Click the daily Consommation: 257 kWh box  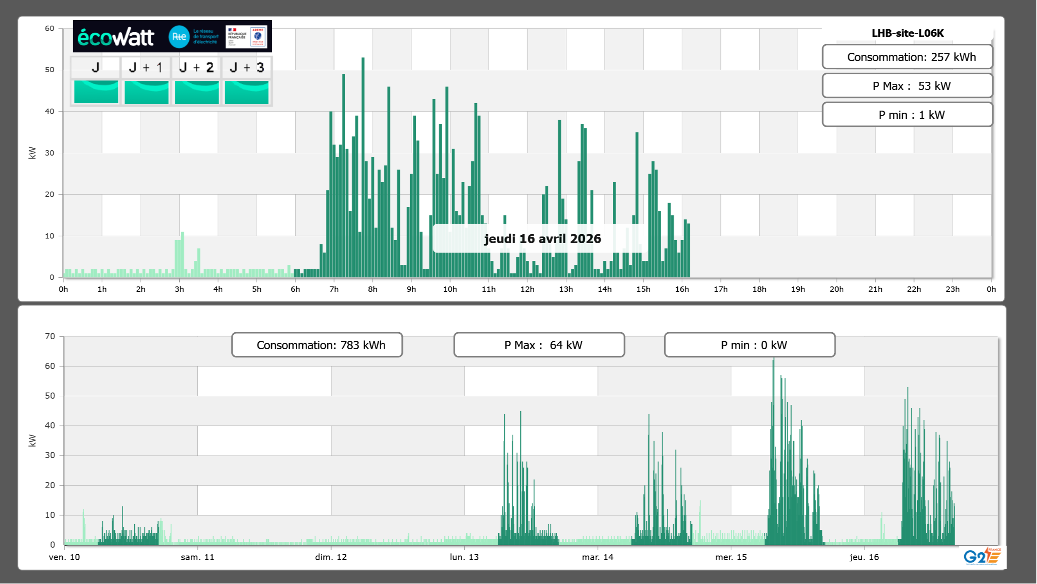(x=907, y=57)
